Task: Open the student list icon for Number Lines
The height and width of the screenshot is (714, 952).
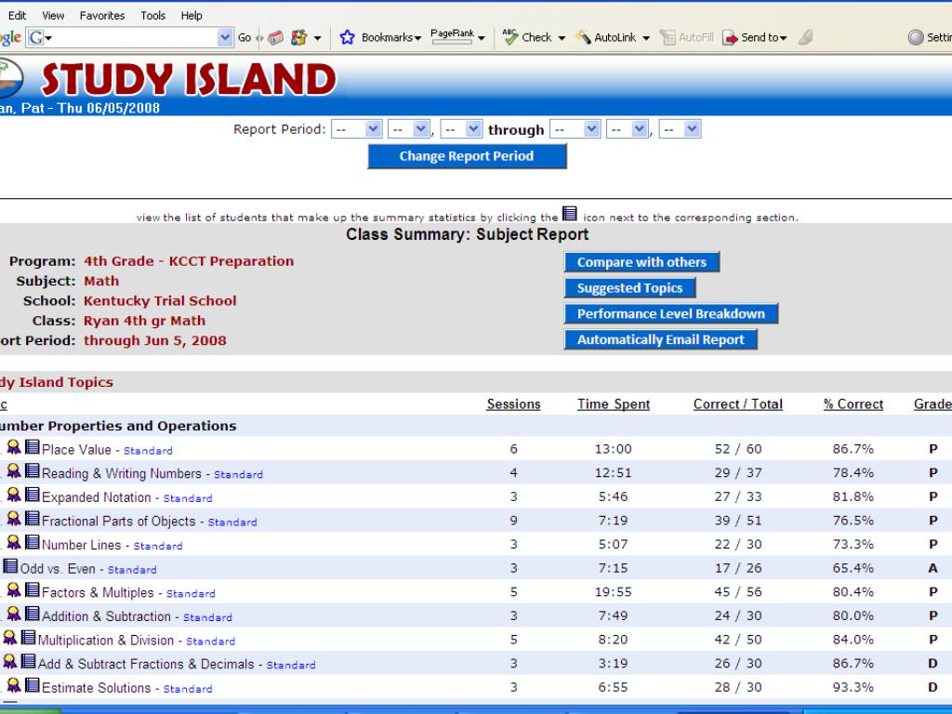Action: pyautogui.click(x=33, y=543)
